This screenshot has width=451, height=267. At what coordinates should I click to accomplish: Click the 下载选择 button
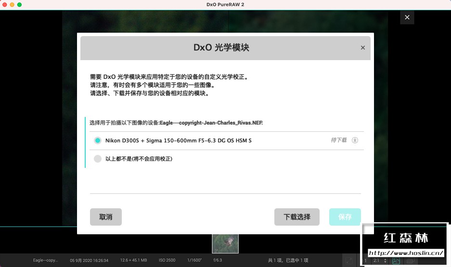(297, 217)
